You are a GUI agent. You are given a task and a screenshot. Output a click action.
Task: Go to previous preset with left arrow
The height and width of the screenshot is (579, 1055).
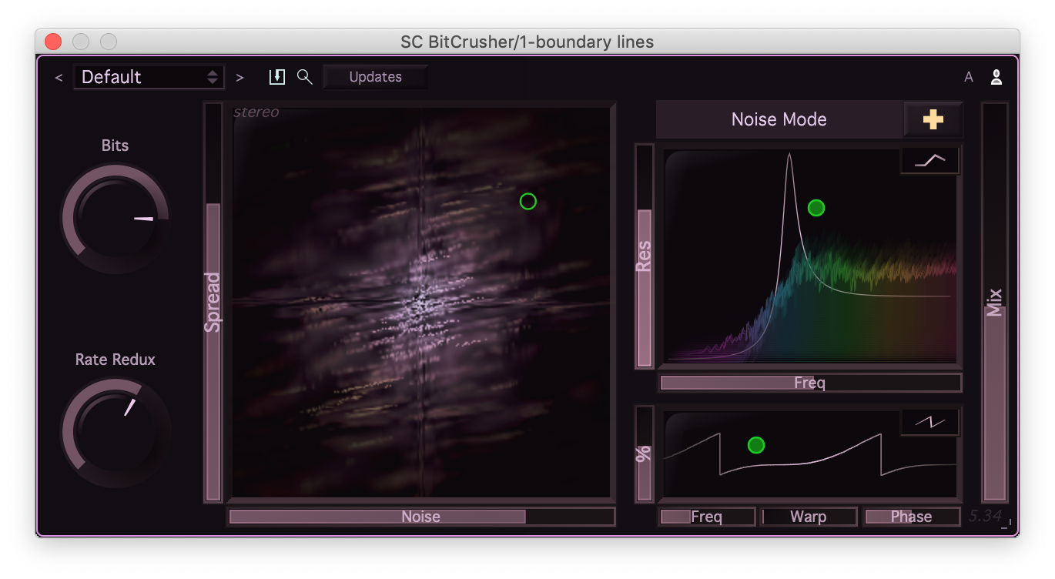click(59, 78)
